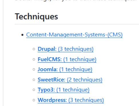Viewport: 139px width, 106px height.
Task: Click the hollow bullet beside FuelCMS
Action: pyautogui.click(x=34, y=59)
